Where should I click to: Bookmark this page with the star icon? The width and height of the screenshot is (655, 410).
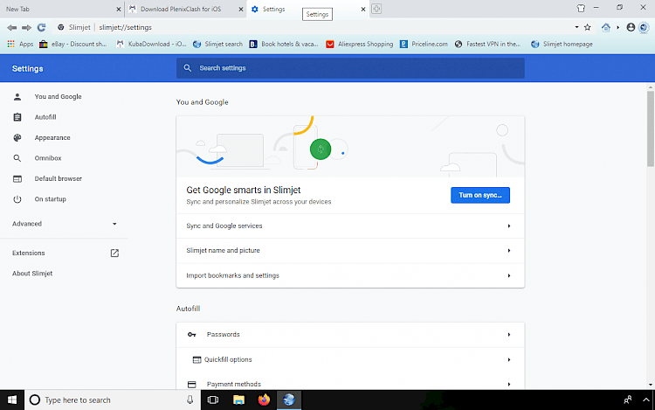click(588, 28)
